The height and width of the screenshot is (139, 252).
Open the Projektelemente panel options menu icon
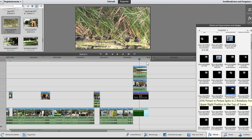[x=41, y=6]
